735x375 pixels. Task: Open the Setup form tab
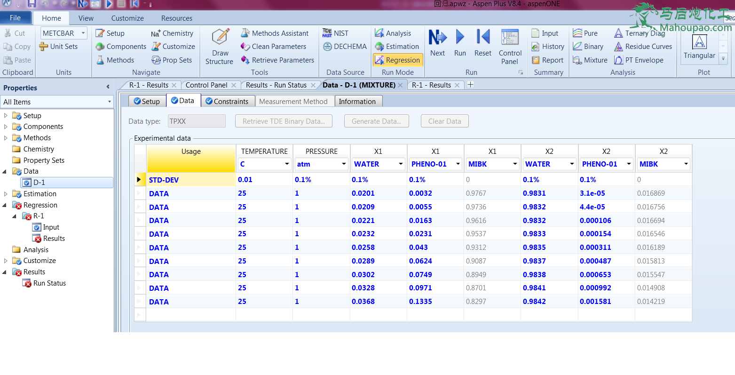[x=147, y=101]
